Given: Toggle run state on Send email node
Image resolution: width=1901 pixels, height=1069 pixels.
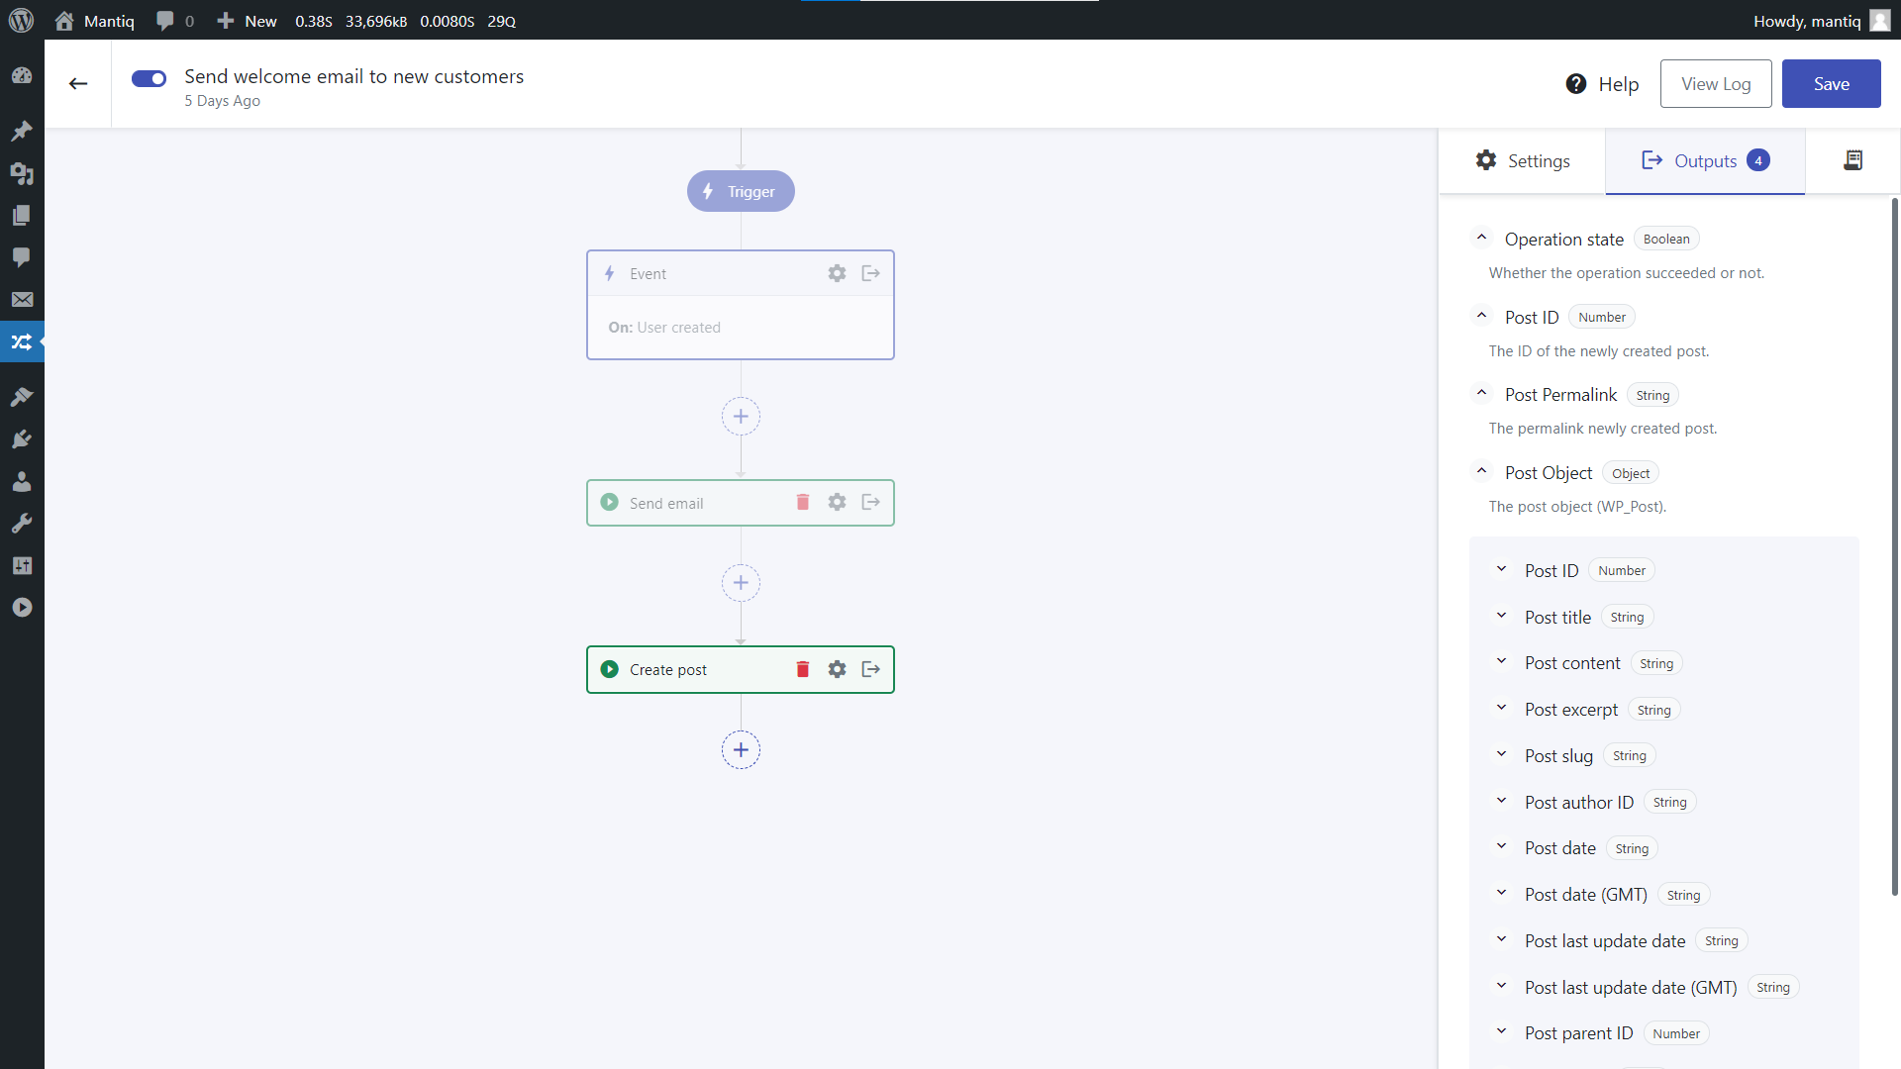Looking at the screenshot, I should point(610,503).
